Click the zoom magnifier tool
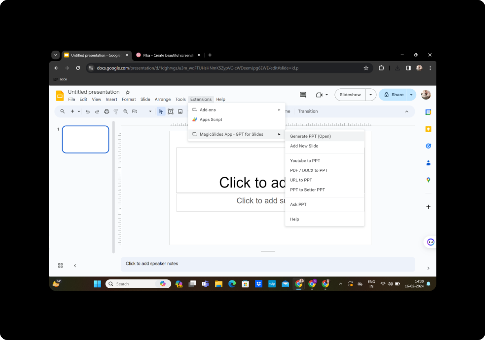This screenshot has width=485, height=340. pos(126,111)
